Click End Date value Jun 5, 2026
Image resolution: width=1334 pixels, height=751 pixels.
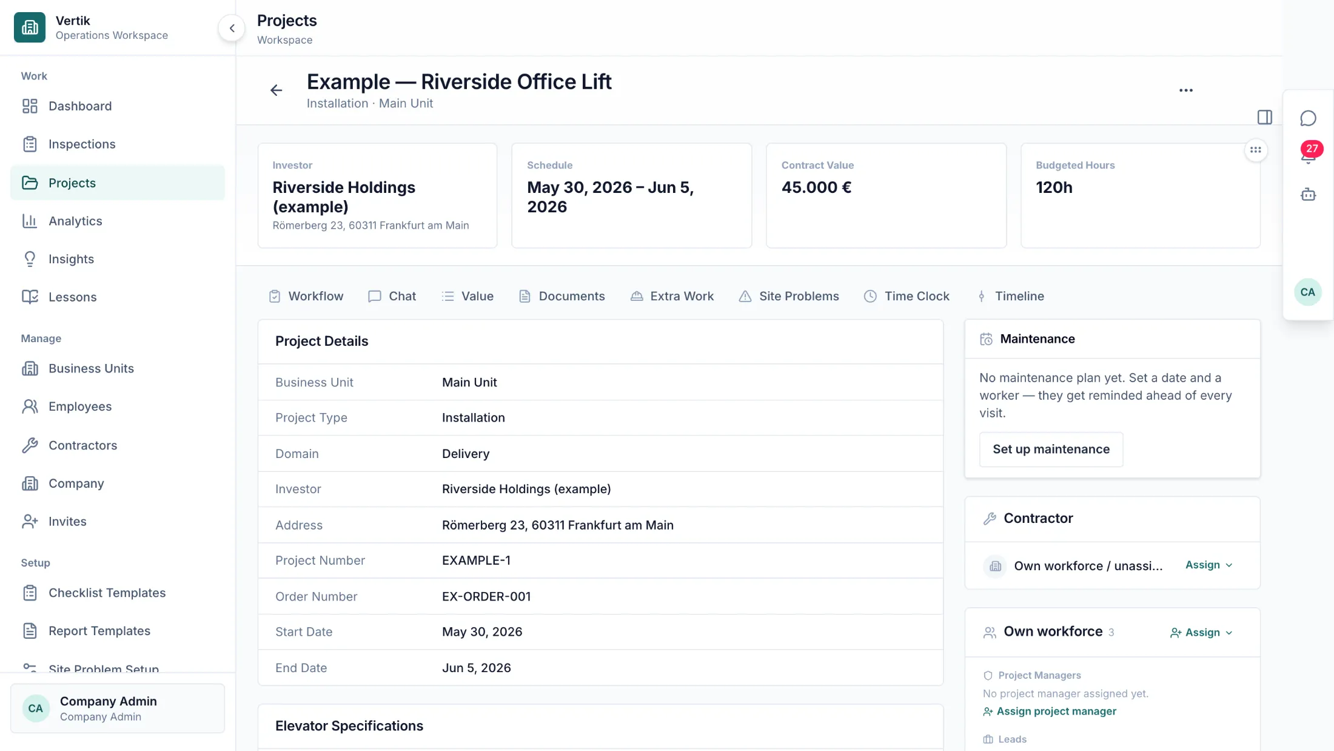(477, 668)
